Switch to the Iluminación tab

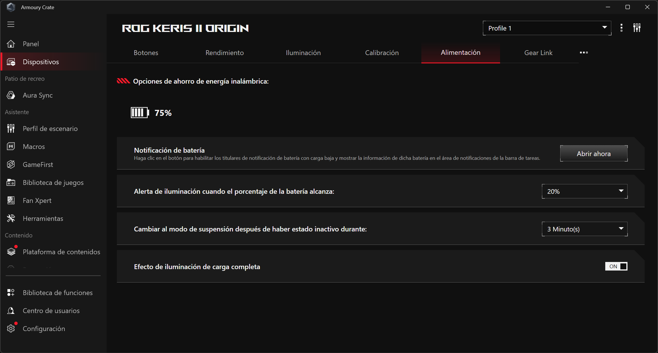pos(303,53)
